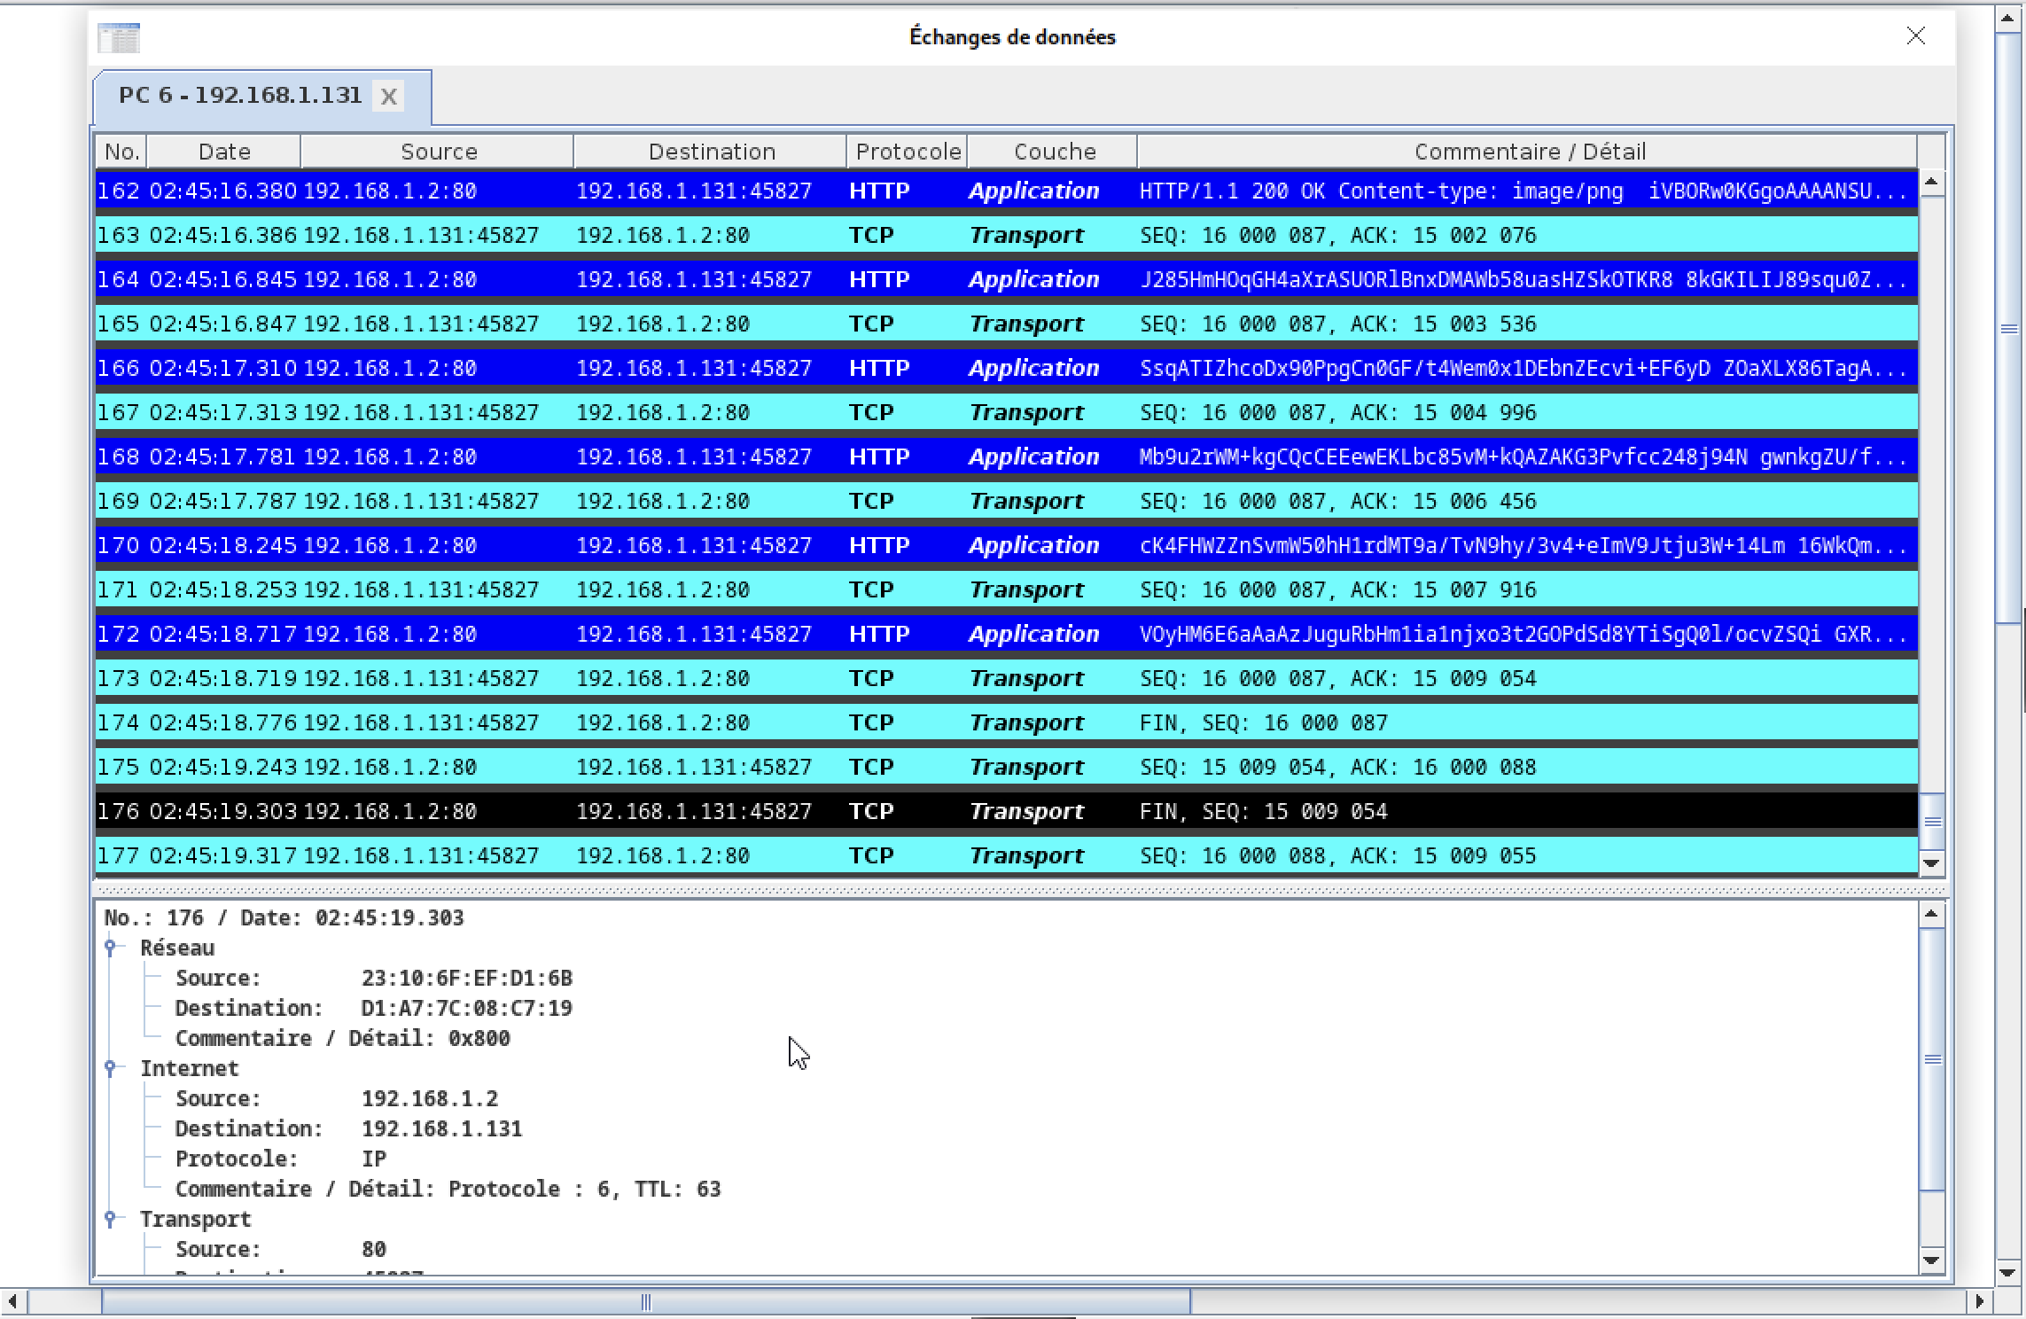Image resolution: width=2026 pixels, height=1319 pixels.
Task: Collapse the Transport tree node
Action: coord(110,1220)
